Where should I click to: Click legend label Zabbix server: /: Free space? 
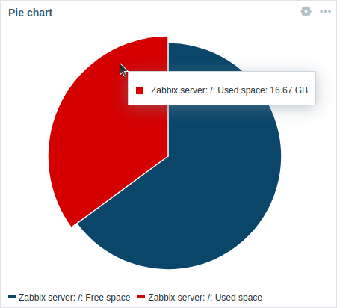(x=75, y=298)
